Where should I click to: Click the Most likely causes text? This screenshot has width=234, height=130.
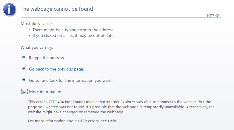[37, 24]
